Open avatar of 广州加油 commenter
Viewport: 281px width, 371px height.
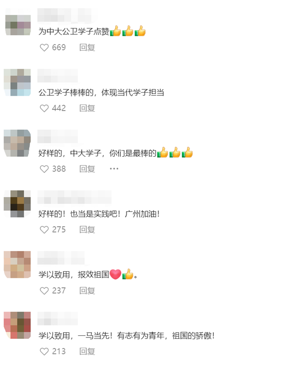[17, 204]
